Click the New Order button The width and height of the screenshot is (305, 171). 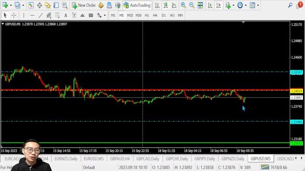pos(84,5)
